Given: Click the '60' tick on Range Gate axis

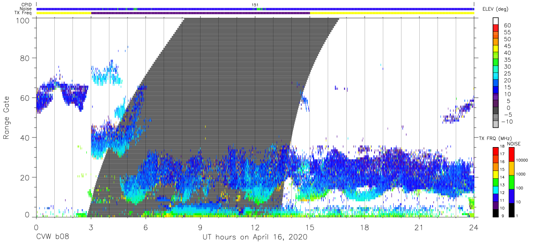Looking at the screenshot, I should (26, 98).
